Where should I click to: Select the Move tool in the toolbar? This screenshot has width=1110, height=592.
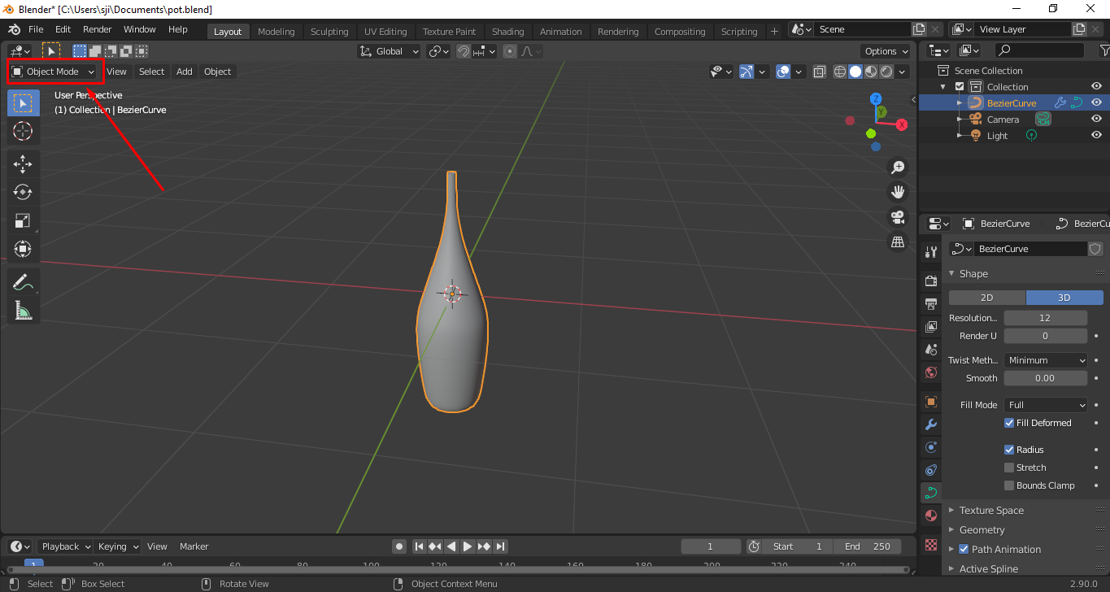tap(23, 163)
